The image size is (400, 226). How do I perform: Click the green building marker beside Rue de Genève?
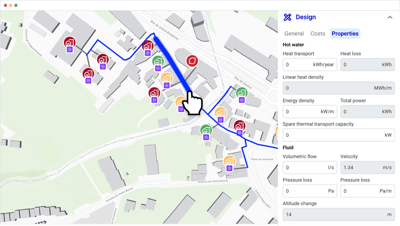tap(242, 93)
